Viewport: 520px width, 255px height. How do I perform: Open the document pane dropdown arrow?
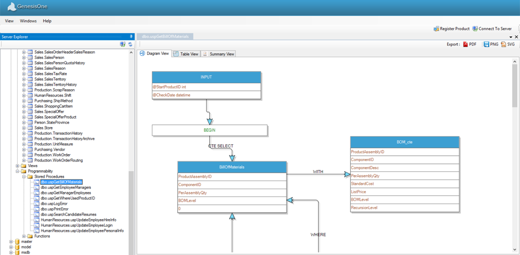511,37
